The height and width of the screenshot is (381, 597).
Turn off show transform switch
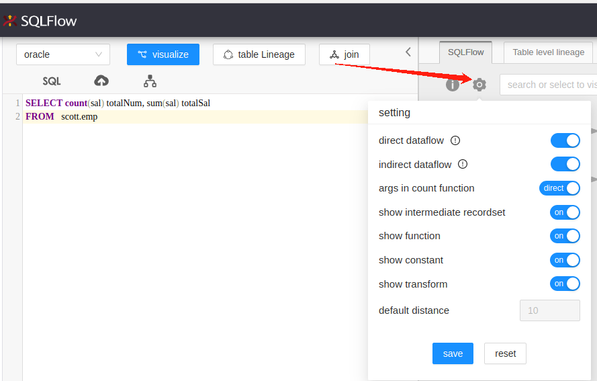point(565,284)
